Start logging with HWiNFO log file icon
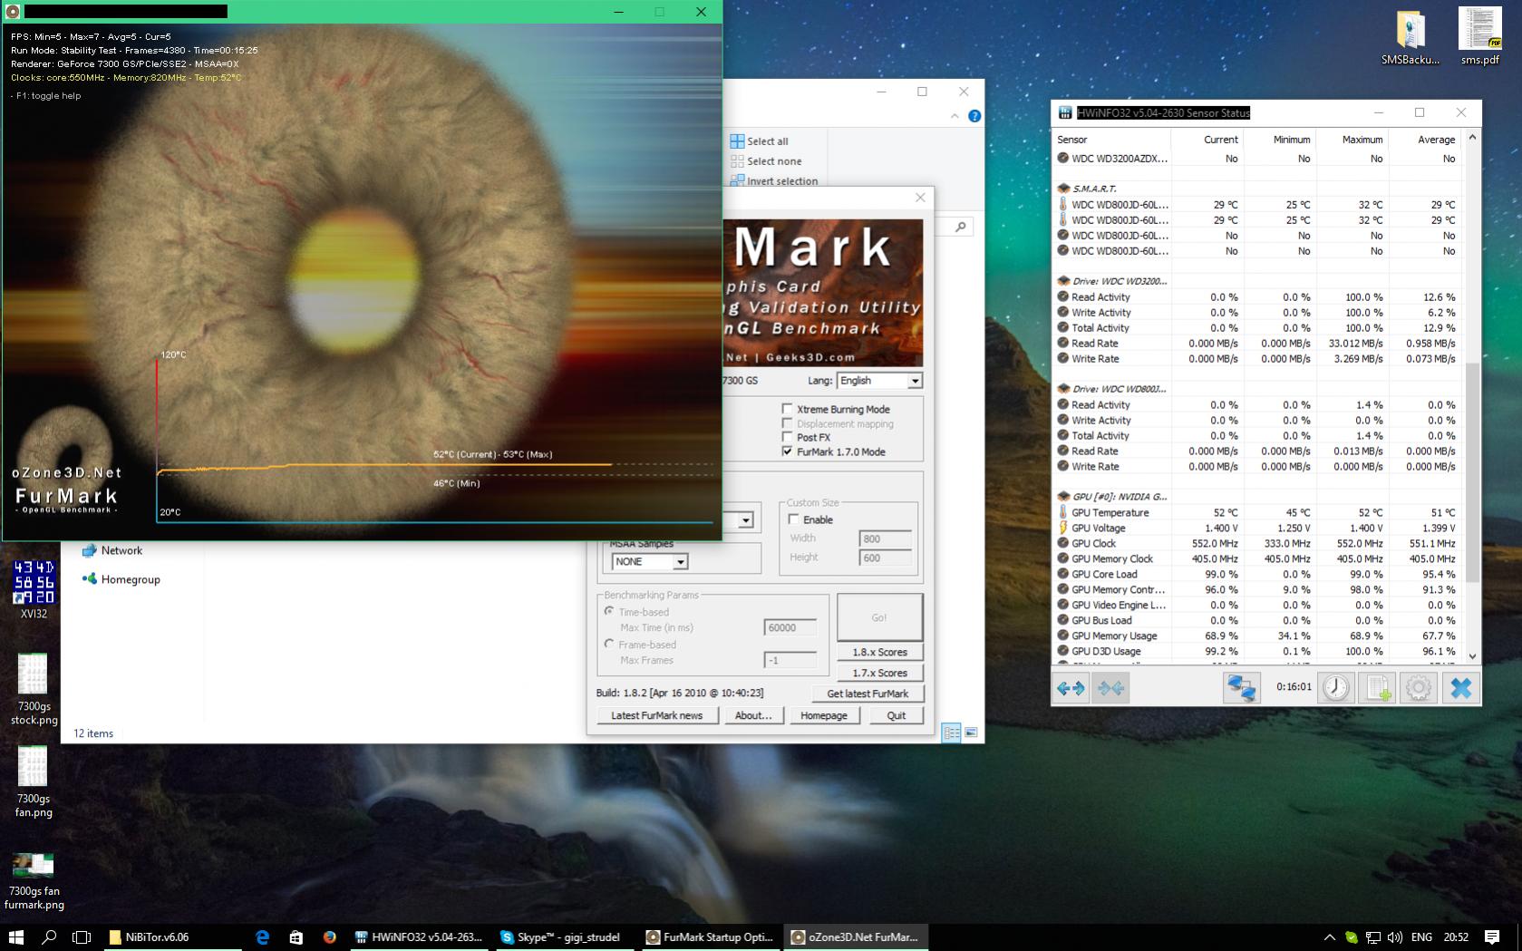Screen dimensions: 1522x951 tap(1377, 688)
